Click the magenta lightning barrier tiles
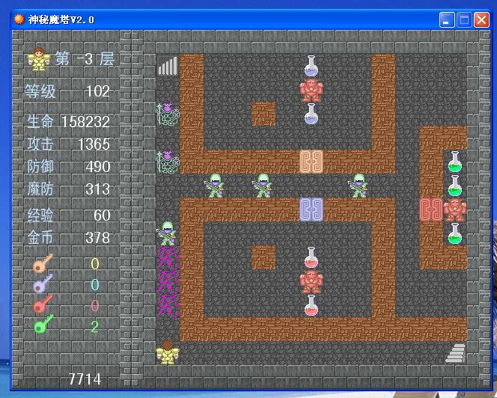Viewport: 497px width, 398px height. pyautogui.click(x=168, y=282)
